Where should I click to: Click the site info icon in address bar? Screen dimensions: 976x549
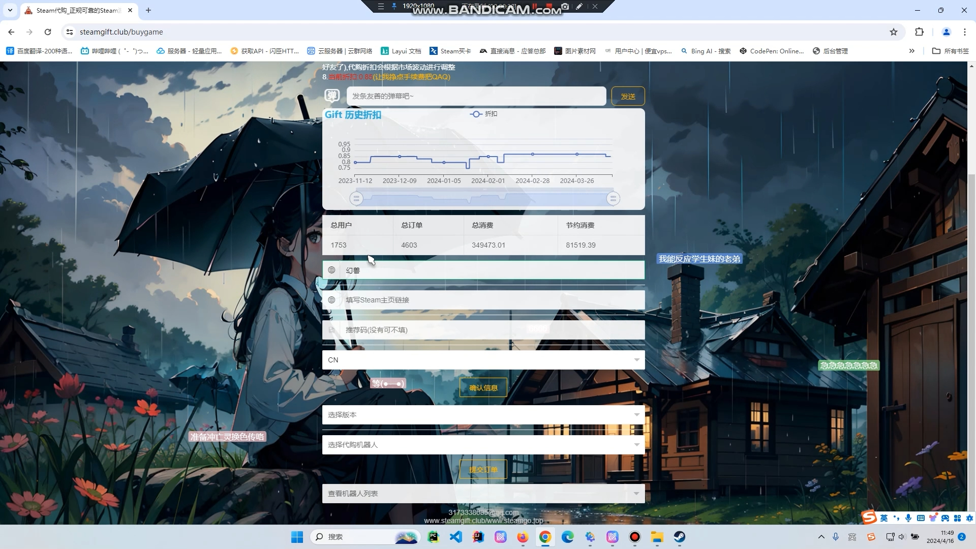tap(70, 32)
